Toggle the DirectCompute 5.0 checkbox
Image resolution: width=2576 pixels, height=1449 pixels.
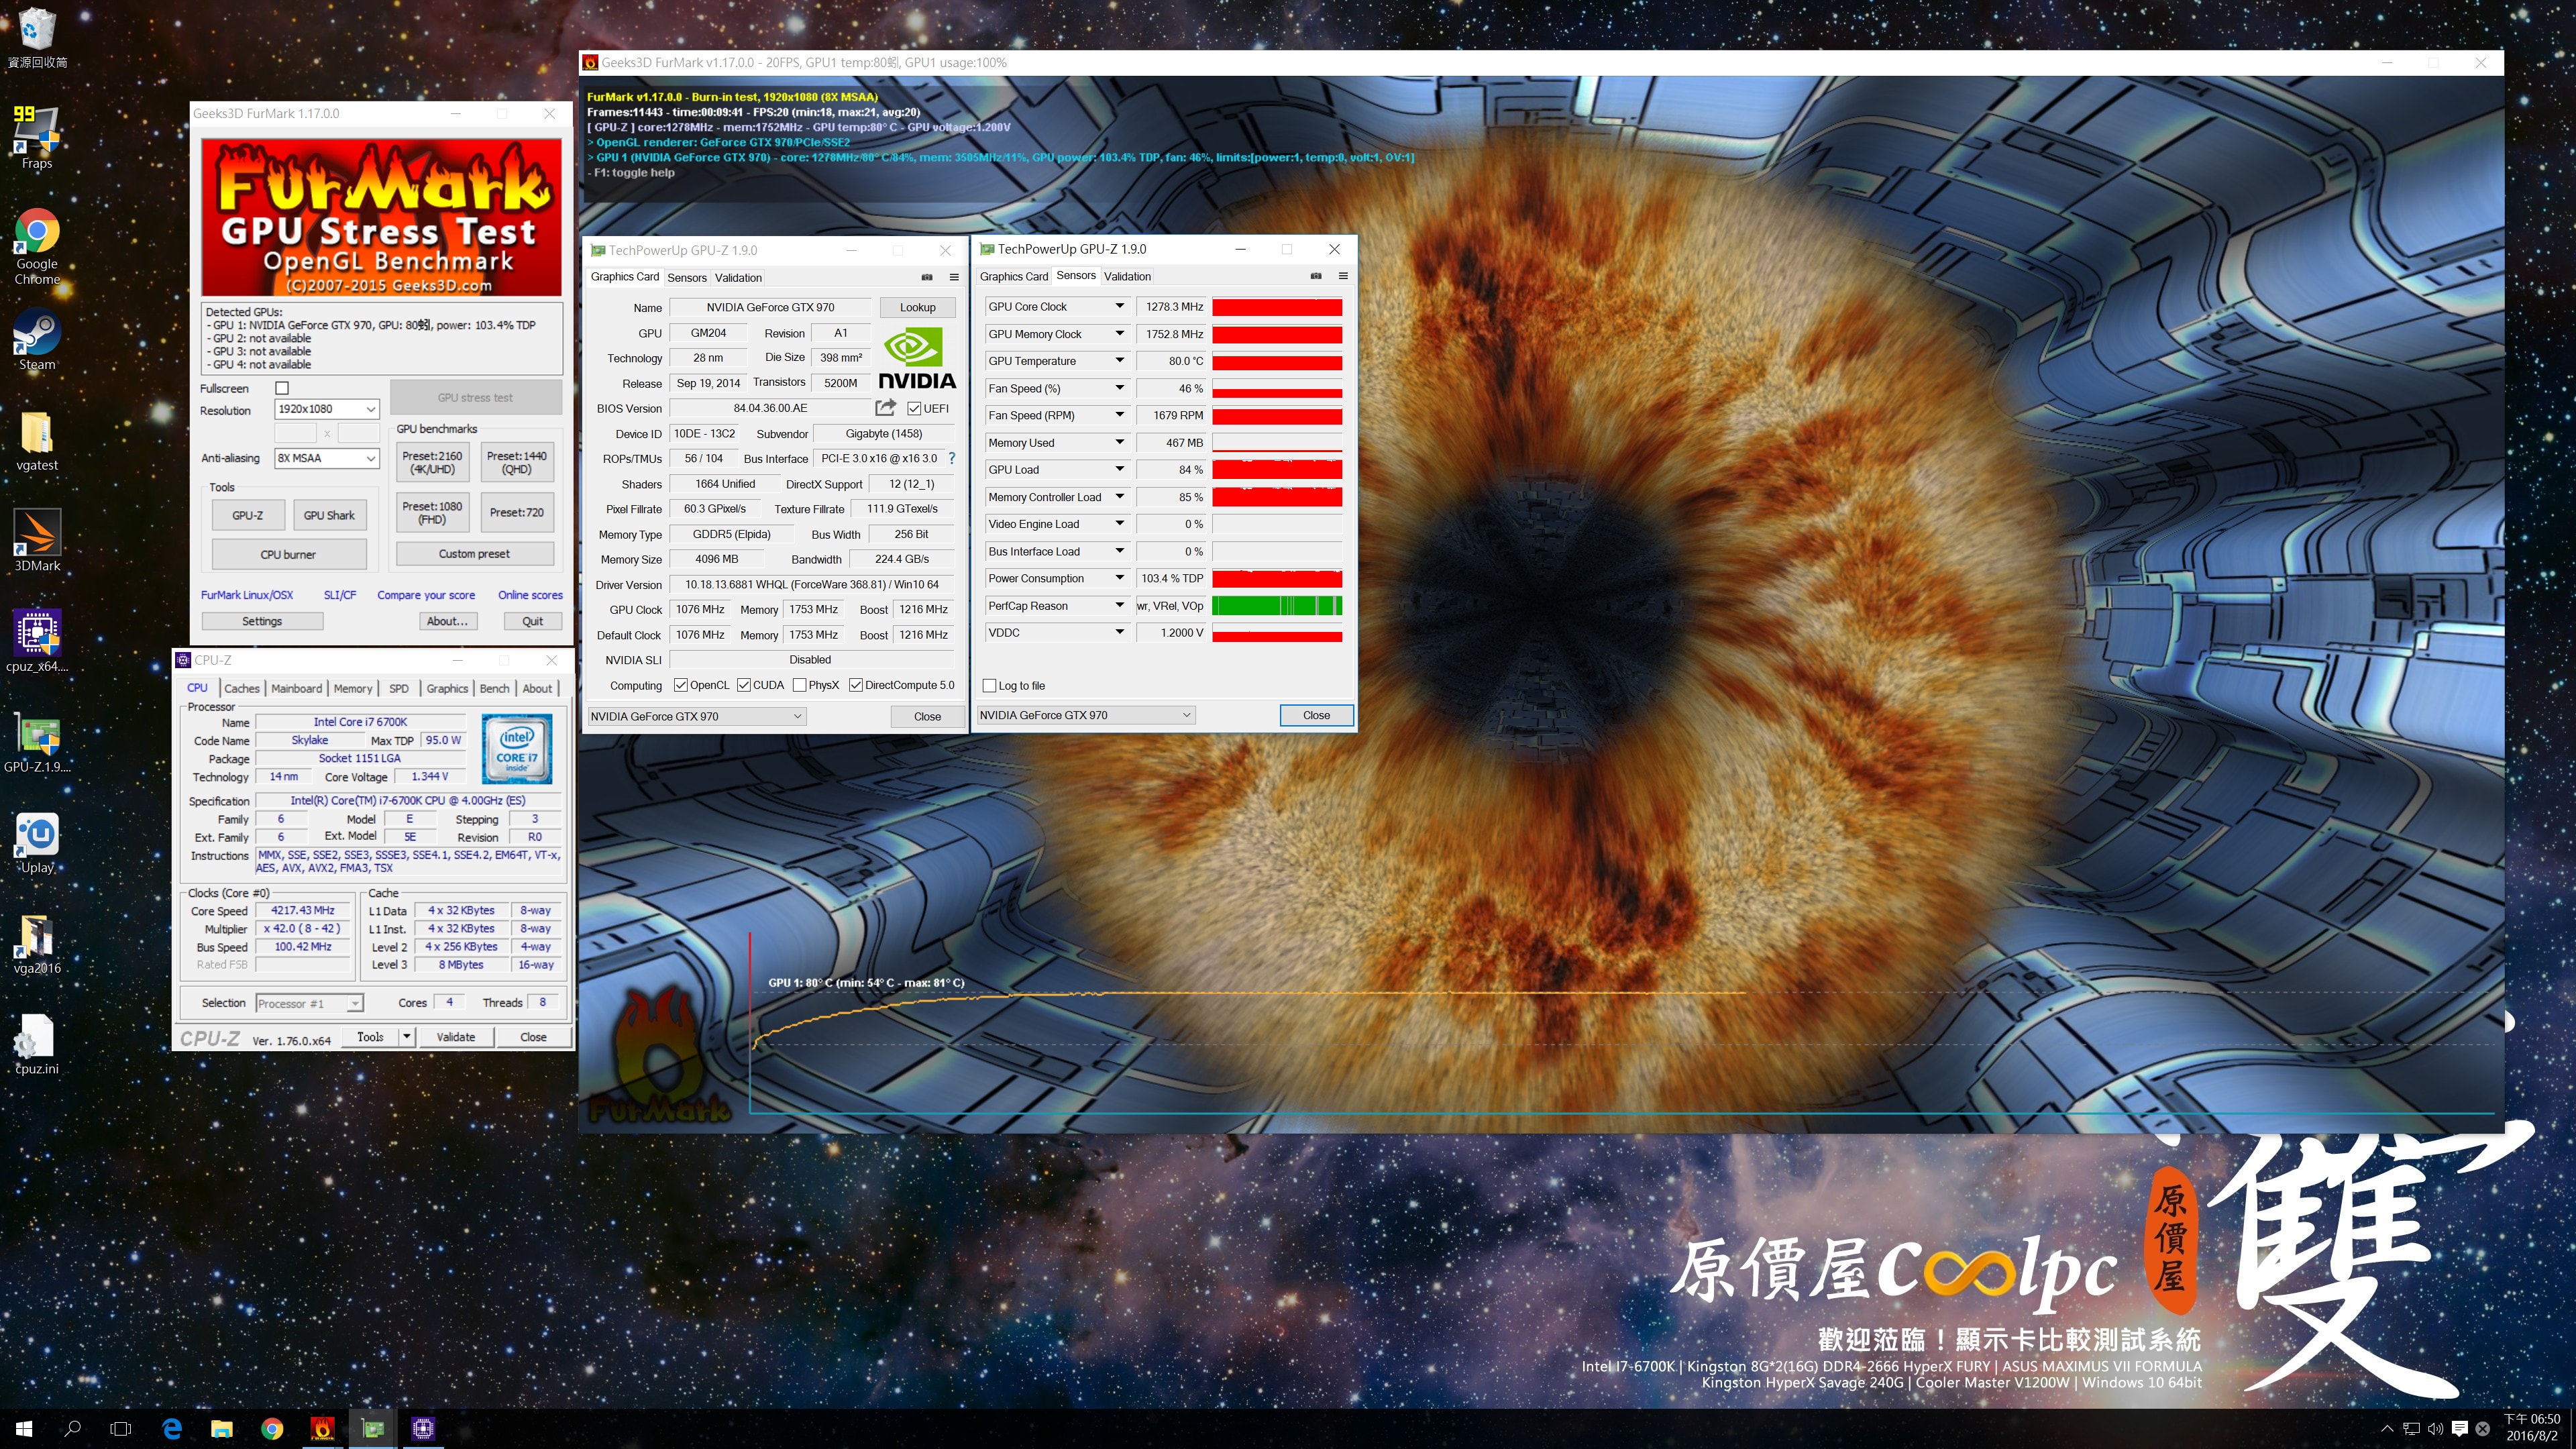856,685
